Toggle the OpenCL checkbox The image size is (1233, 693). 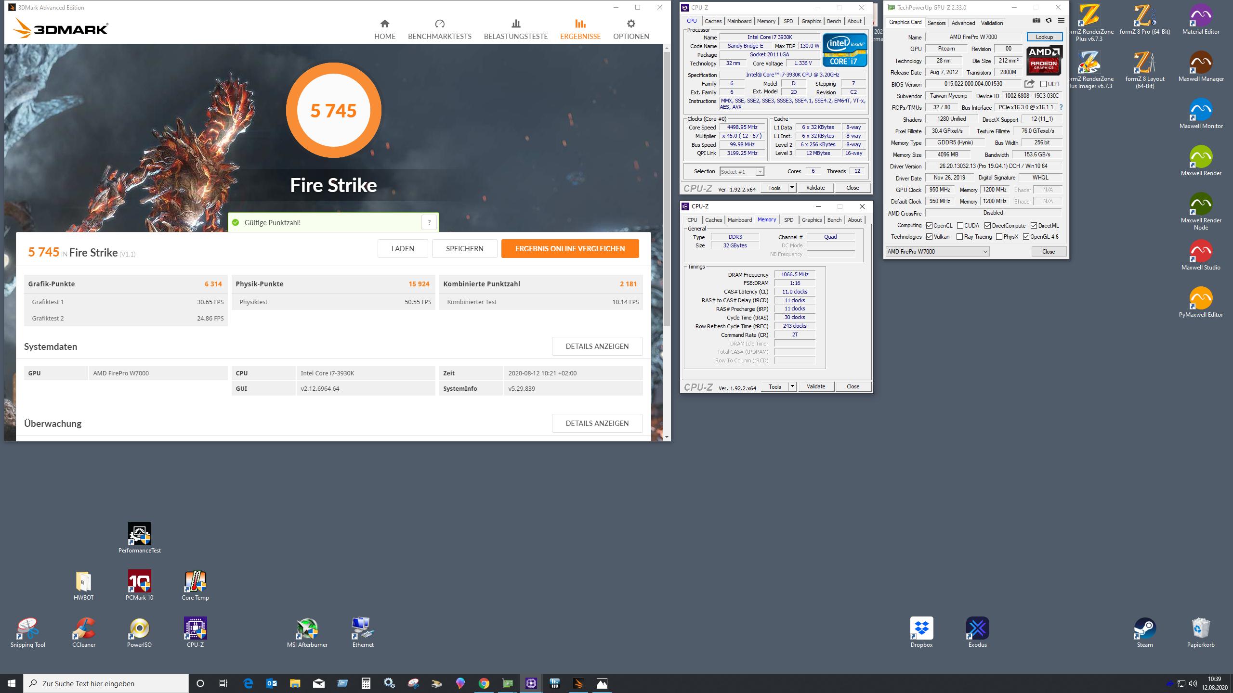point(929,226)
